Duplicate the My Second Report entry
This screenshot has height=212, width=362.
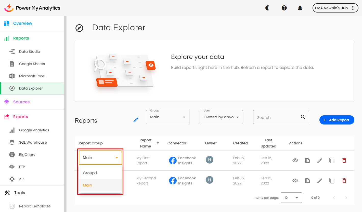point(332,181)
